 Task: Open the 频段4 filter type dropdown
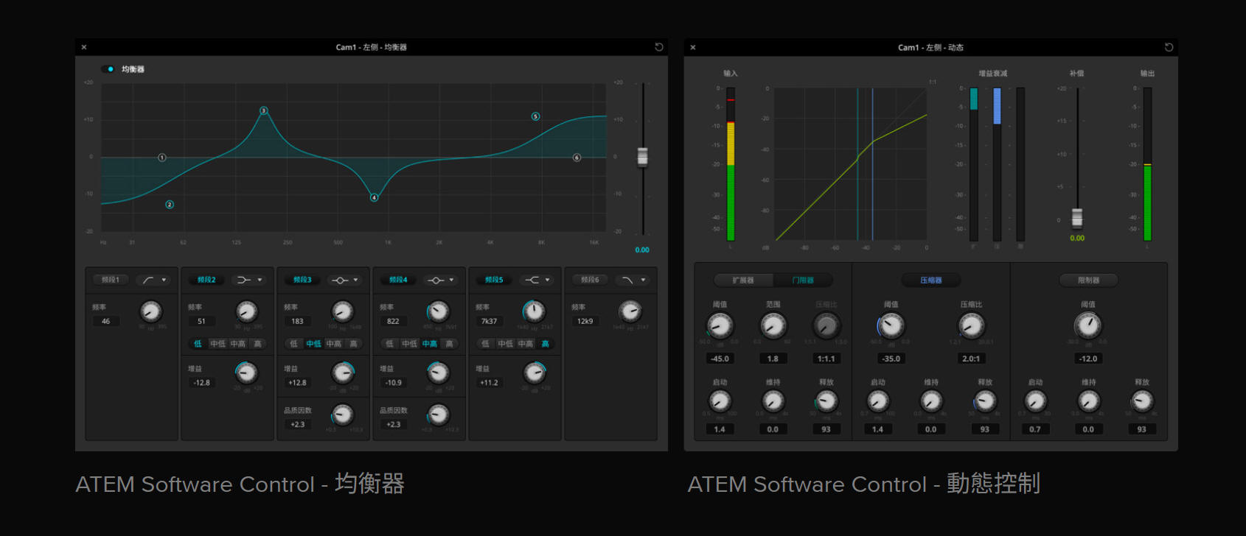(442, 280)
